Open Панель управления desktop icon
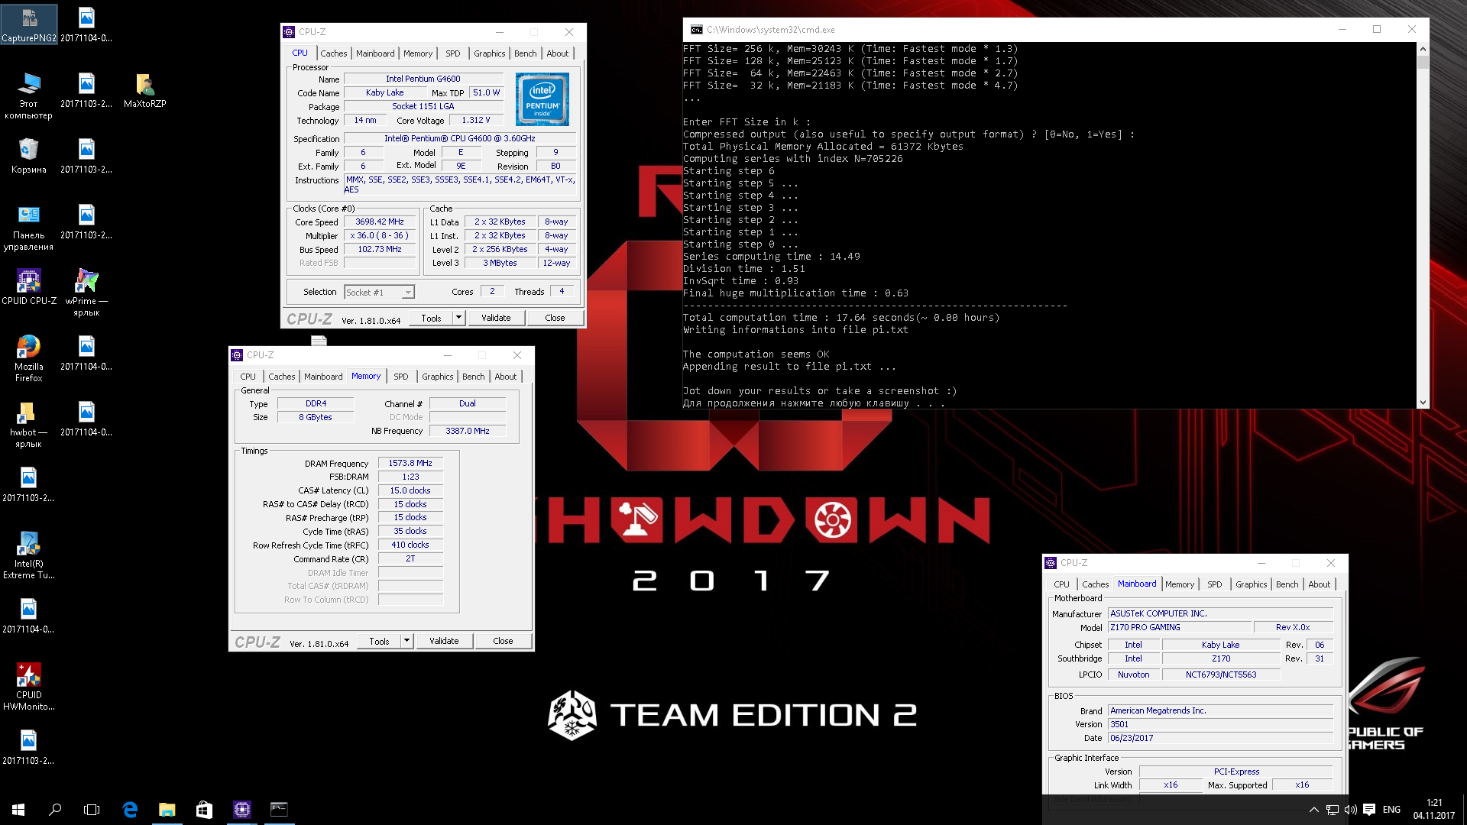Image resolution: width=1467 pixels, height=825 pixels. [28, 227]
